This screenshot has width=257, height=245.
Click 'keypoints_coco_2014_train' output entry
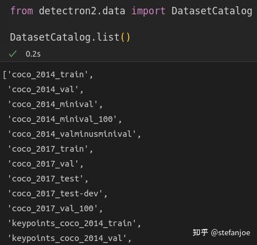tap(72, 223)
